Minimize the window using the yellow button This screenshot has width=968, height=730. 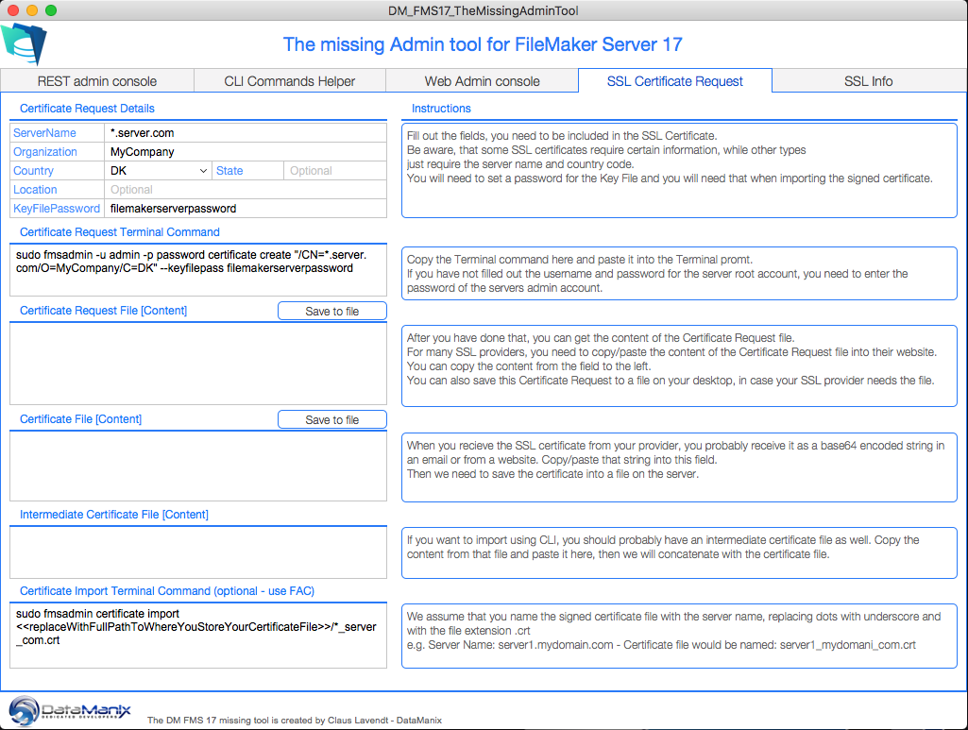32,10
